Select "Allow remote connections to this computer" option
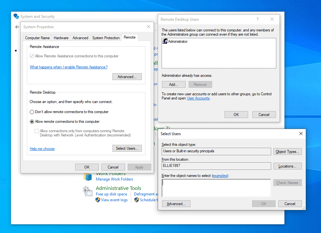 pyautogui.click(x=32, y=122)
